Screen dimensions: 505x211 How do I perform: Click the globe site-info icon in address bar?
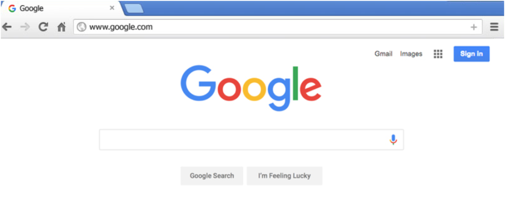81,27
